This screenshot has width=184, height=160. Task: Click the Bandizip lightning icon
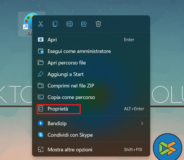pos(41,123)
